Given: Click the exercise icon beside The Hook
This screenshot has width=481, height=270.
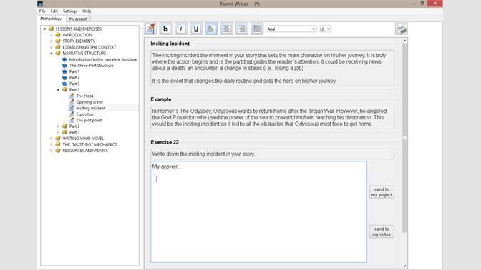Looking at the screenshot, I should click(72, 96).
